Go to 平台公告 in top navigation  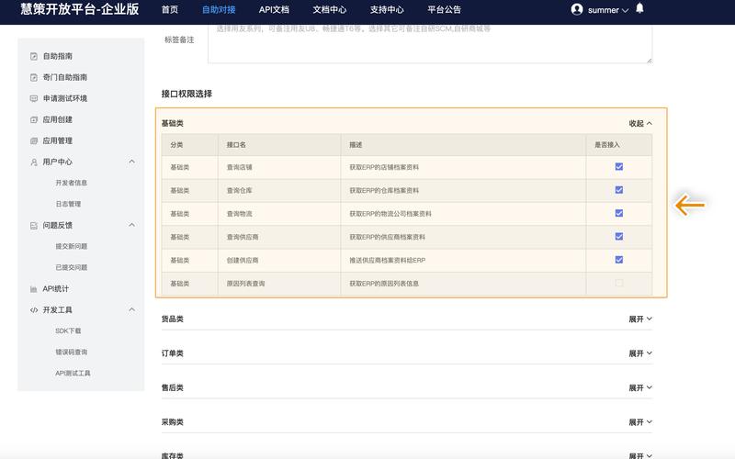445,9
